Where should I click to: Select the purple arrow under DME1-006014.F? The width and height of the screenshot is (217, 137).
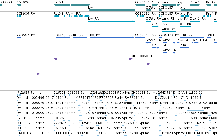[131, 59]
